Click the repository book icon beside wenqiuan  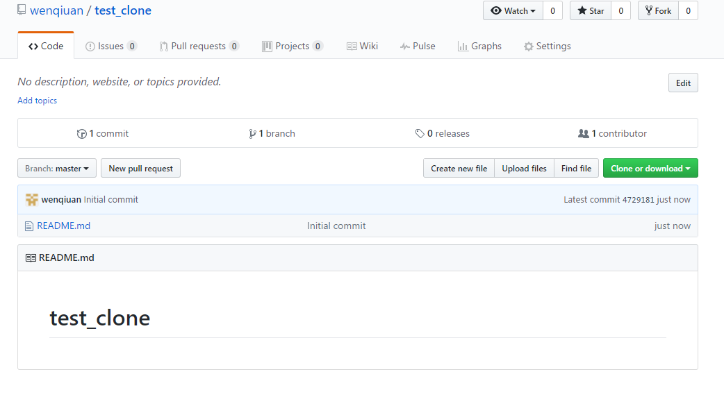tap(22, 10)
